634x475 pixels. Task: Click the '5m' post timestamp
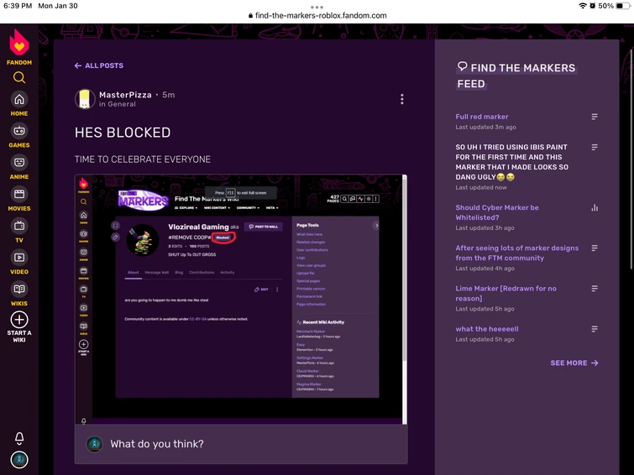point(169,95)
